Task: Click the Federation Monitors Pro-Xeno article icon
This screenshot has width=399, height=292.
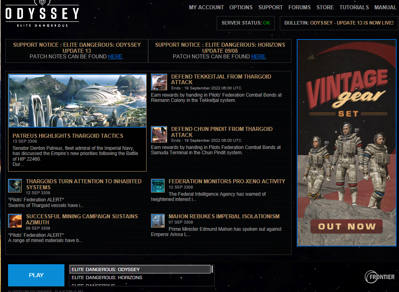Action: [x=158, y=186]
